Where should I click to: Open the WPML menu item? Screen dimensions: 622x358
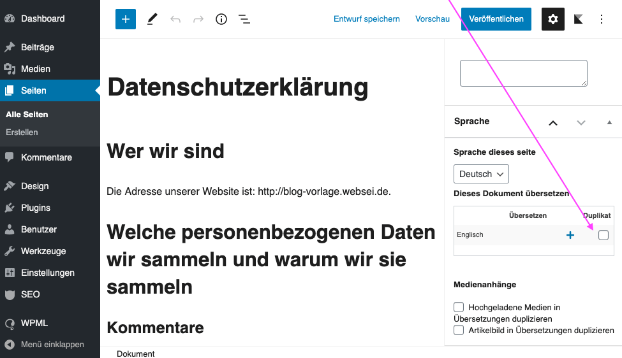(x=34, y=323)
